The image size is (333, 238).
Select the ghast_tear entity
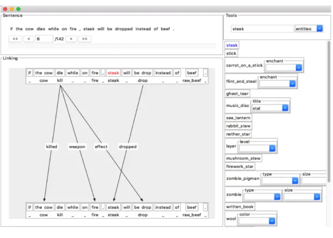(237, 93)
